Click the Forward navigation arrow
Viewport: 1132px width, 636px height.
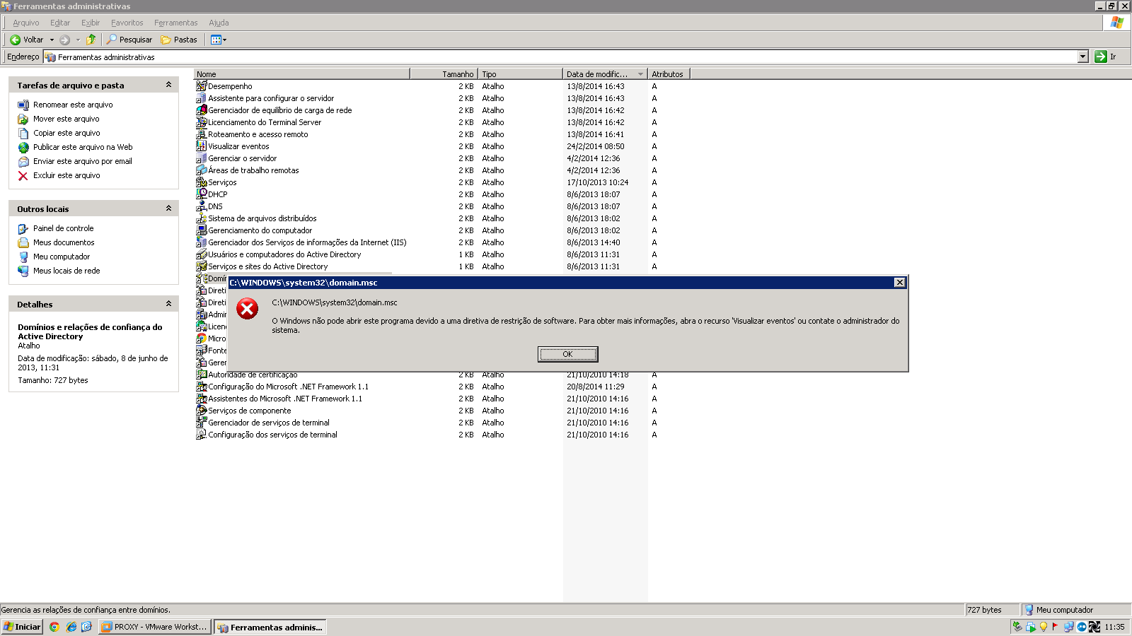click(x=64, y=40)
